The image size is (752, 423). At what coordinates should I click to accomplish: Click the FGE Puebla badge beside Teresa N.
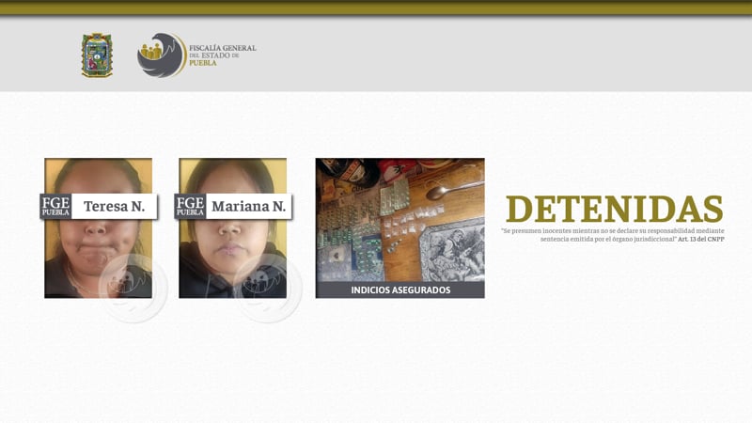point(55,206)
